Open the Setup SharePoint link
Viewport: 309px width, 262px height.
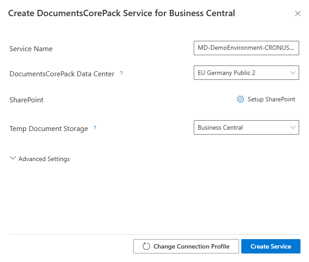pyautogui.click(x=271, y=99)
